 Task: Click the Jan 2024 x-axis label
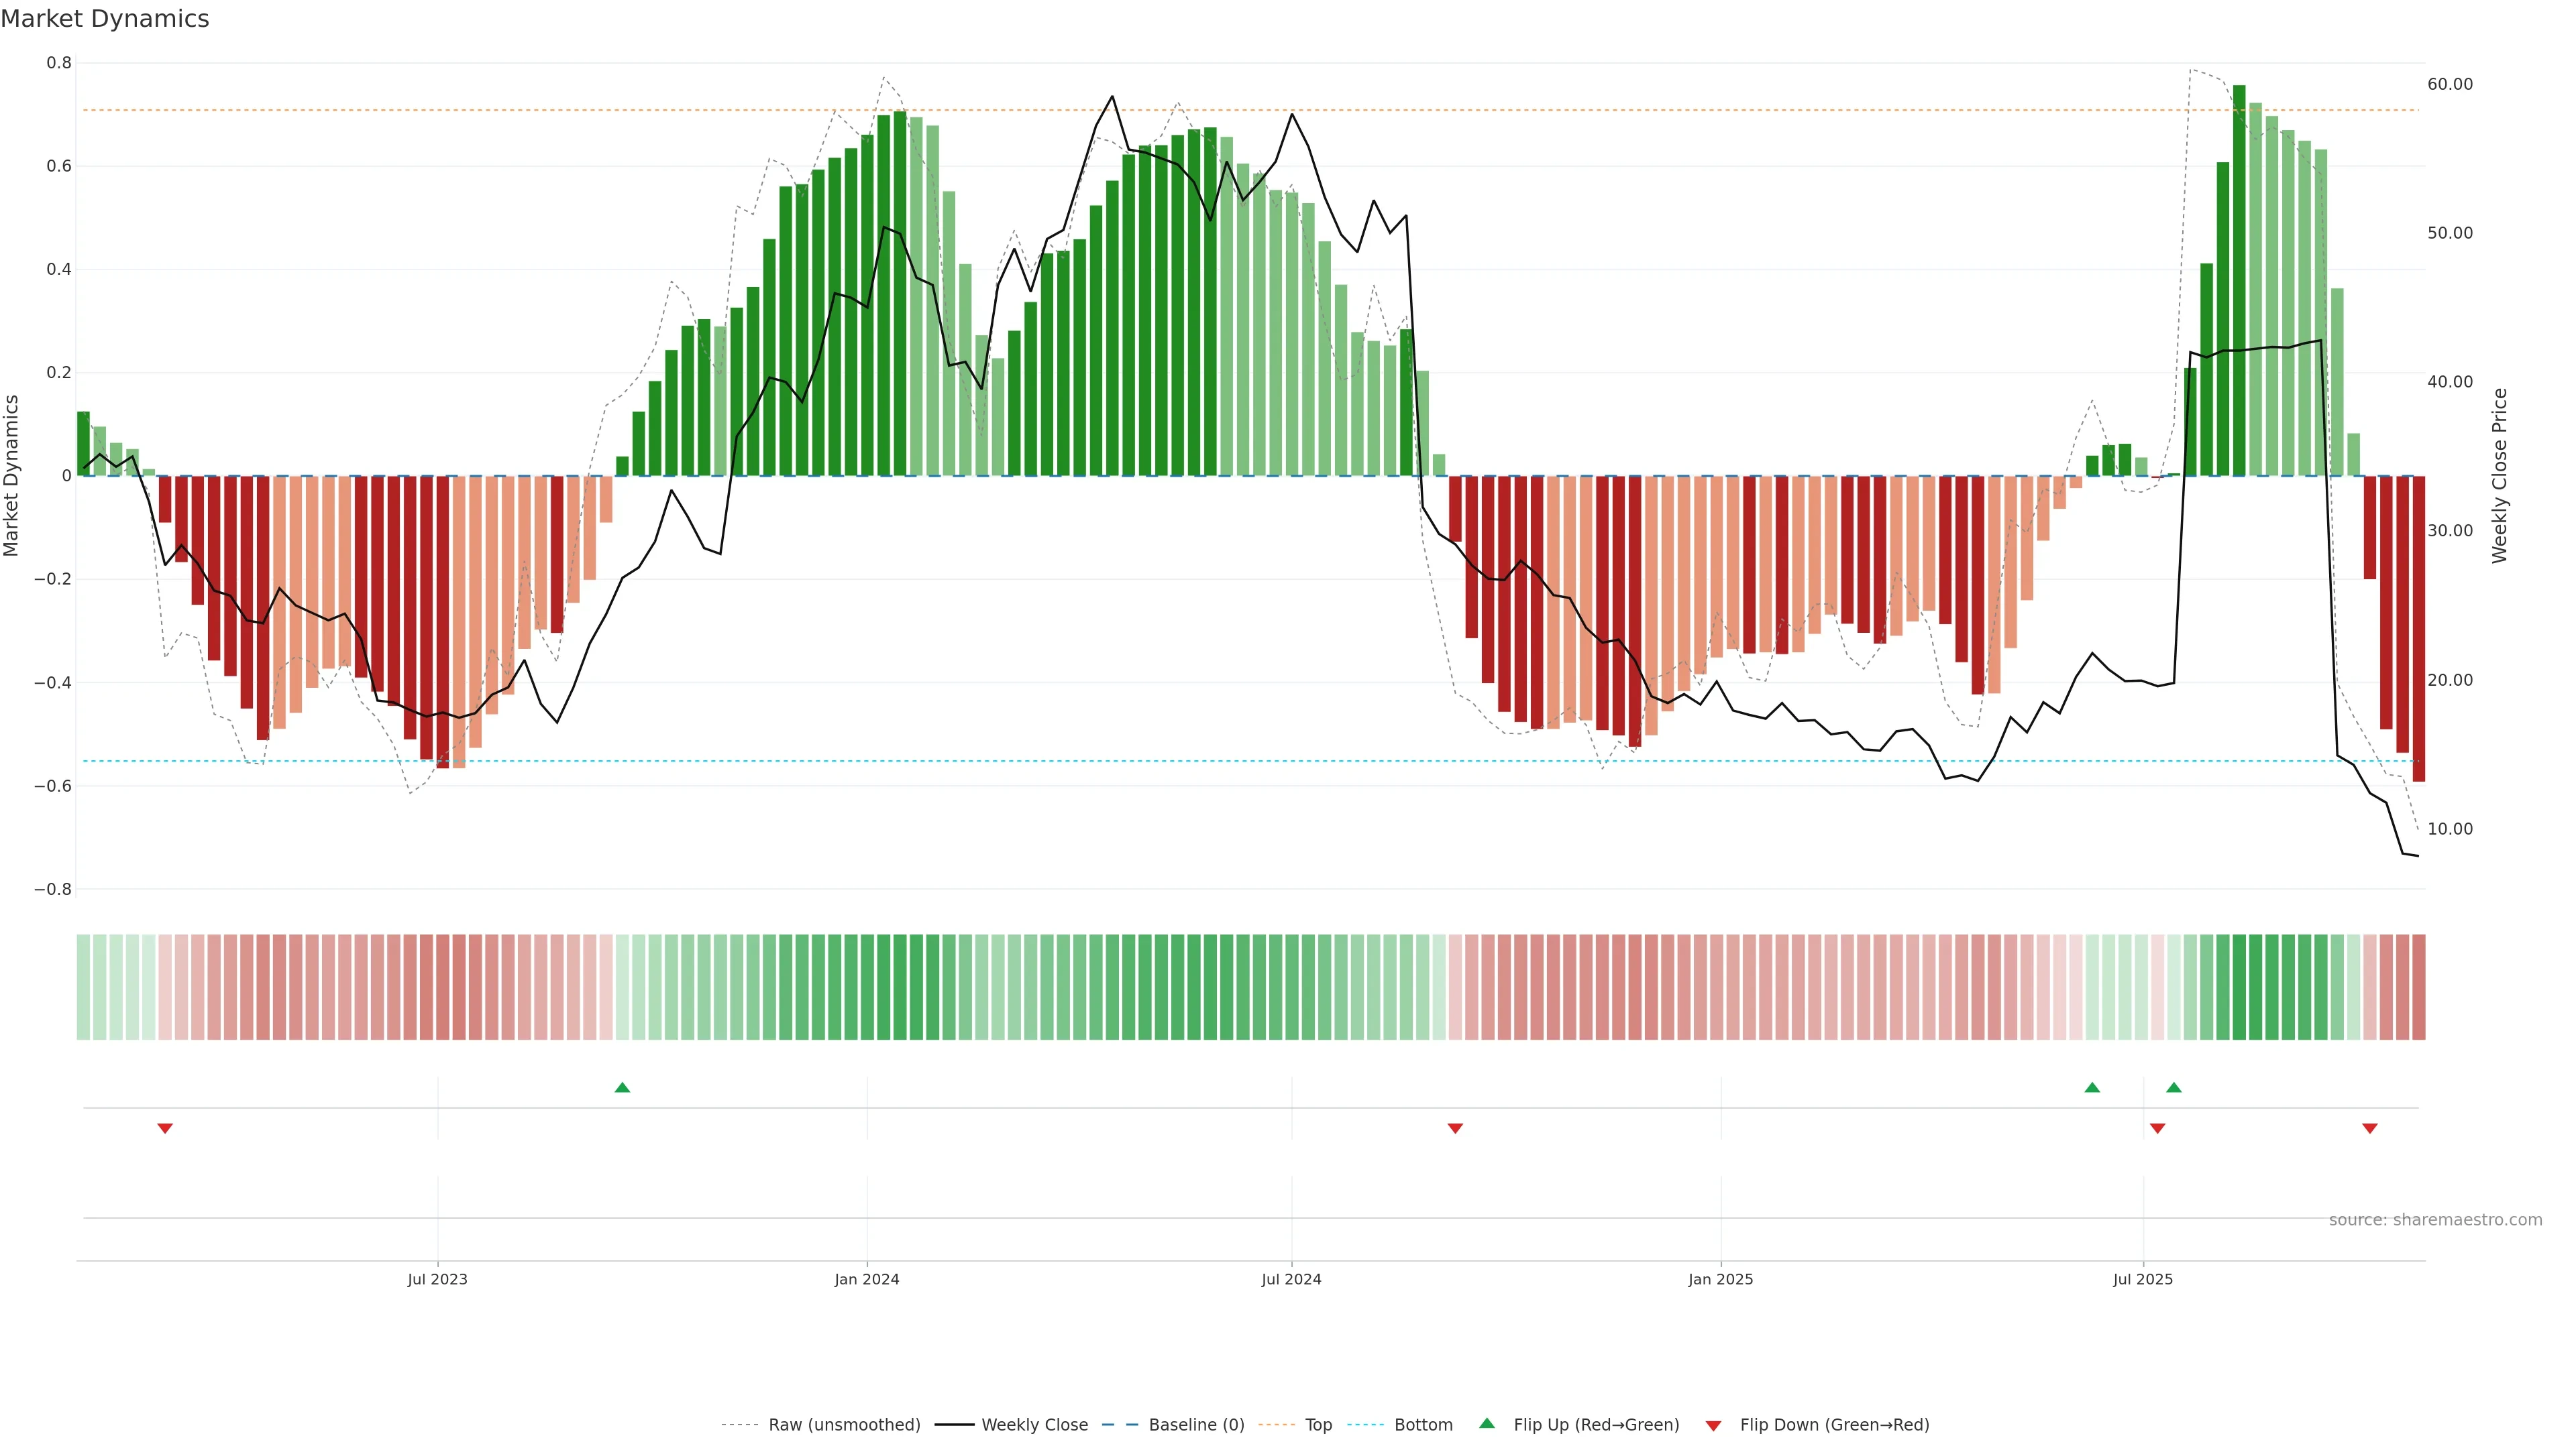click(x=867, y=1279)
